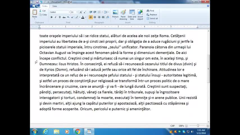Apply the text highlight color

click(77, 17)
